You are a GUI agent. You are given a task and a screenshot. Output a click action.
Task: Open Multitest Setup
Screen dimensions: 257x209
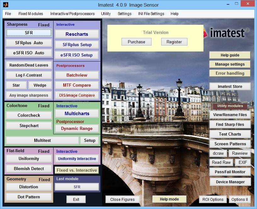pos(90,140)
